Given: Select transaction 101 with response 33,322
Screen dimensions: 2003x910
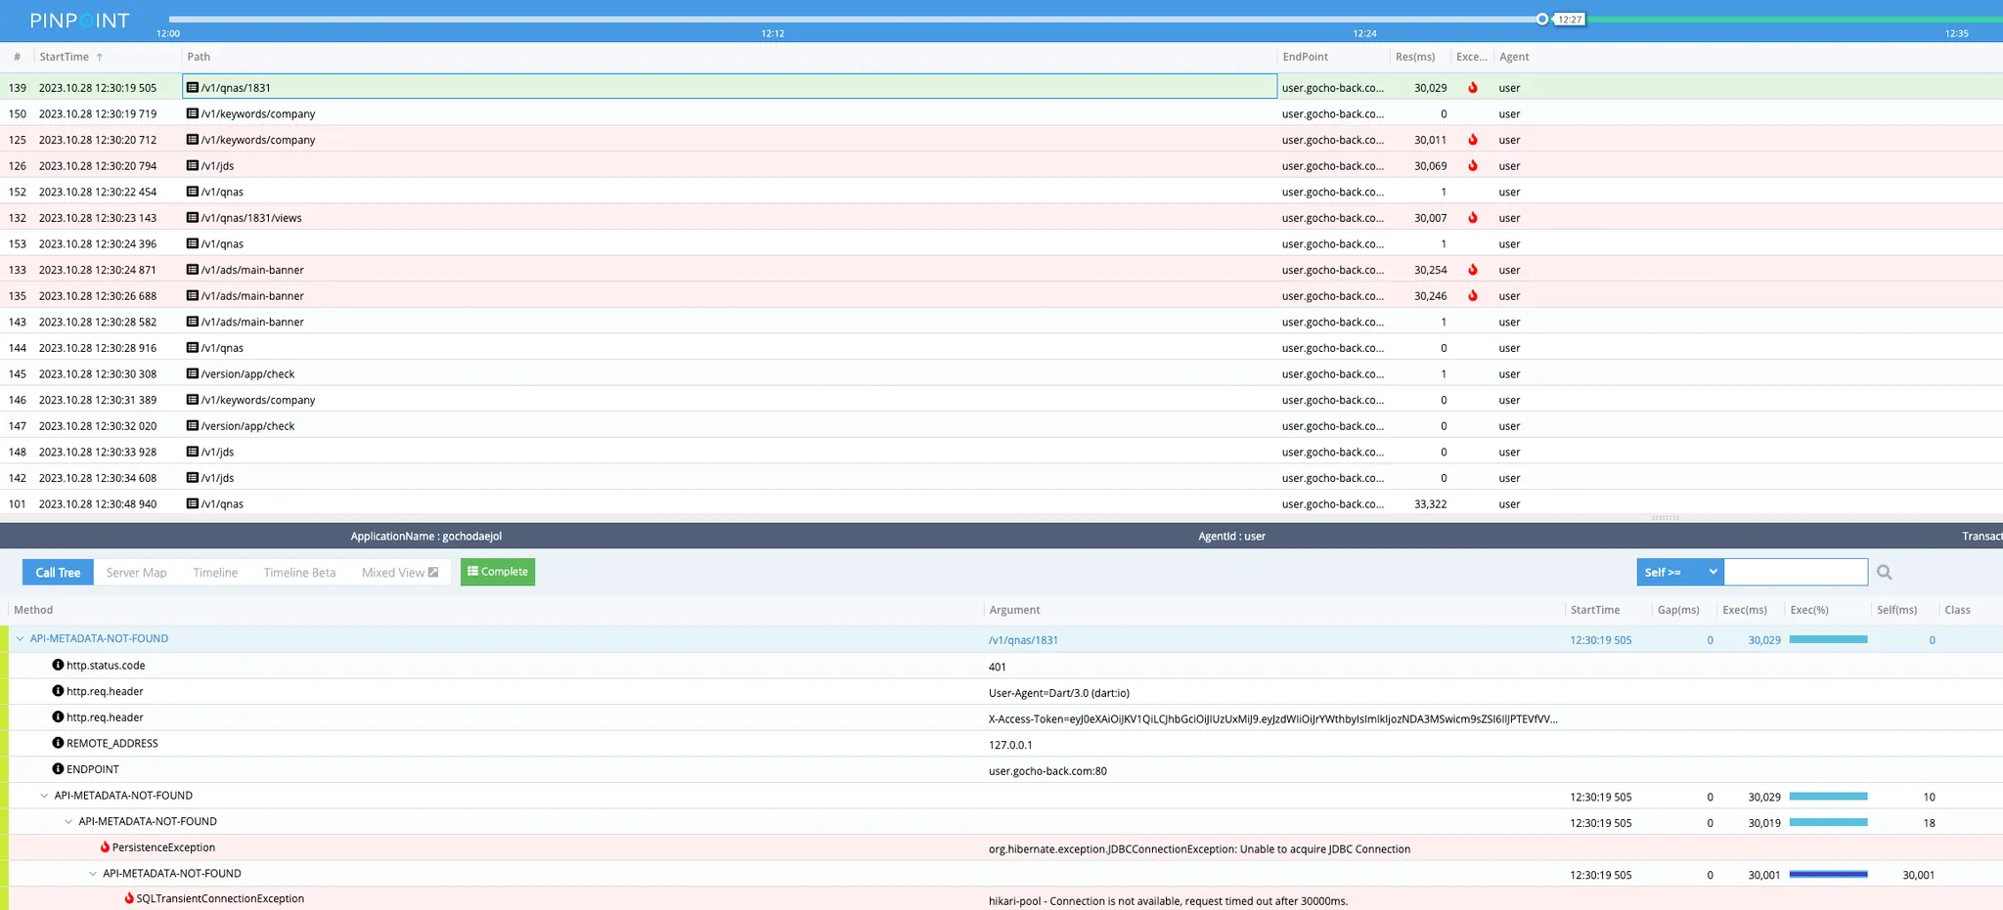Looking at the screenshot, I should pyautogui.click(x=1001, y=503).
